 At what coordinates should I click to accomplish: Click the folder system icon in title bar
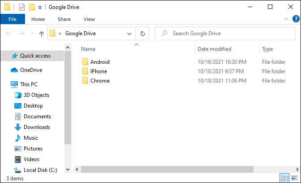[x=7, y=7]
